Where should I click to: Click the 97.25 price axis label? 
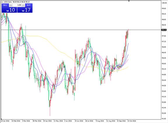164,42
